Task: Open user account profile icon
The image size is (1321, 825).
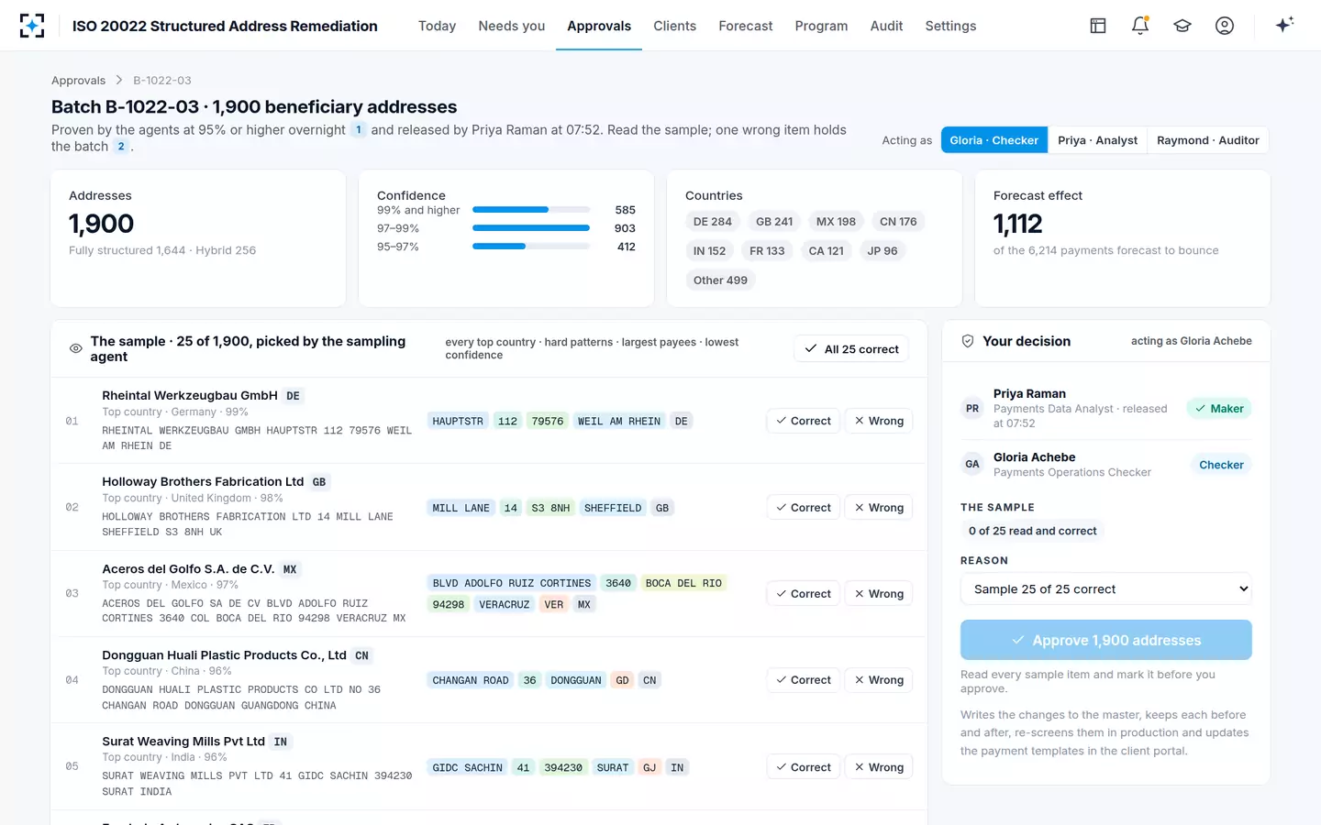Action: [x=1225, y=26]
